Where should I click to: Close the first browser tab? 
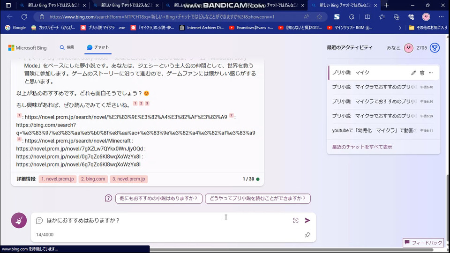tap(84, 6)
